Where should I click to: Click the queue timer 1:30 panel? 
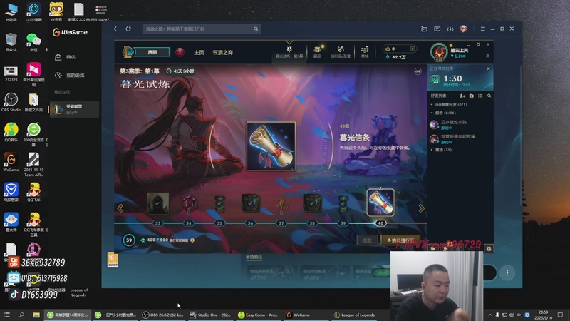pos(460,79)
